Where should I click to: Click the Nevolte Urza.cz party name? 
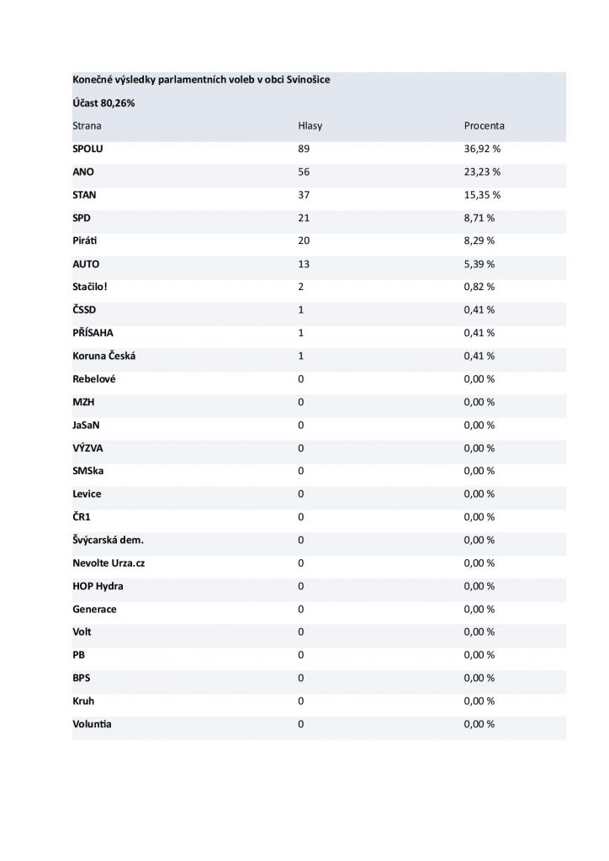click(109, 563)
